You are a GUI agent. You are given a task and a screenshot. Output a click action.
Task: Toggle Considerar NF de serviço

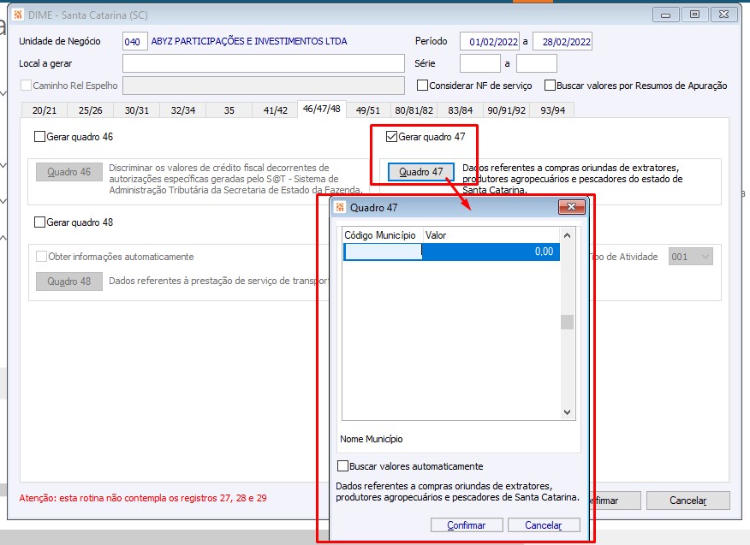[x=422, y=86]
